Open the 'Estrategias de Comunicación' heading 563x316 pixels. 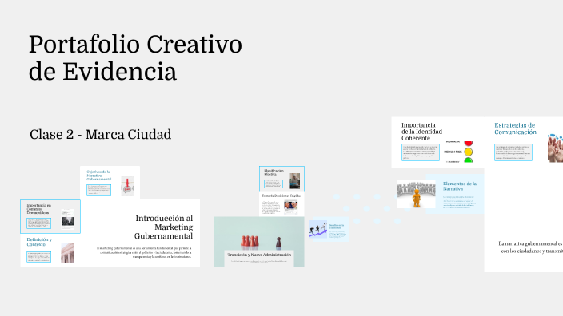click(x=515, y=128)
